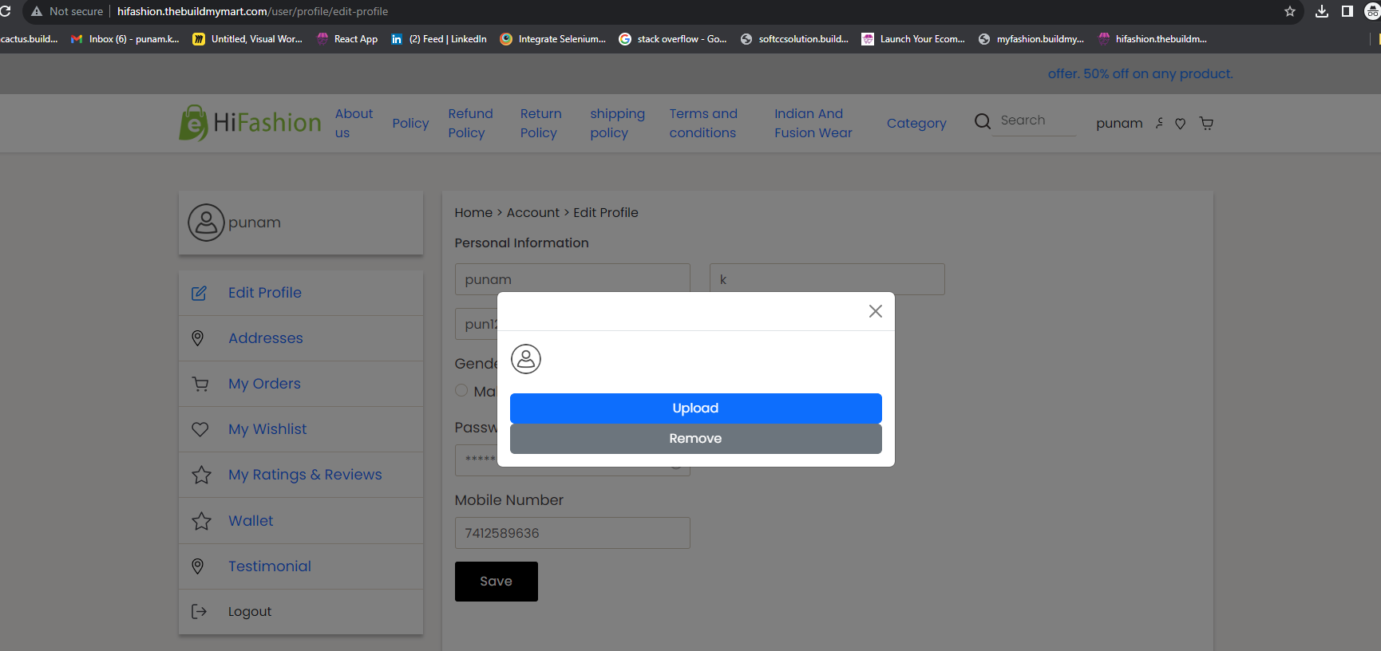
Task: Open About us in navigation
Action: pyautogui.click(x=354, y=124)
